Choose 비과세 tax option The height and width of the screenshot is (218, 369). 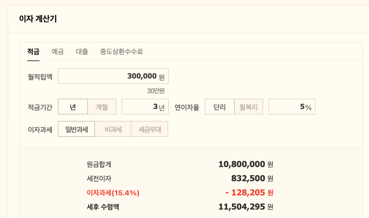click(113, 129)
